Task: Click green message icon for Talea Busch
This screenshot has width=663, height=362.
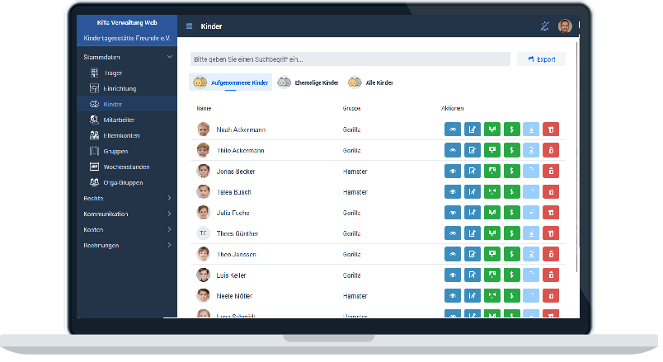Action: pyautogui.click(x=492, y=191)
